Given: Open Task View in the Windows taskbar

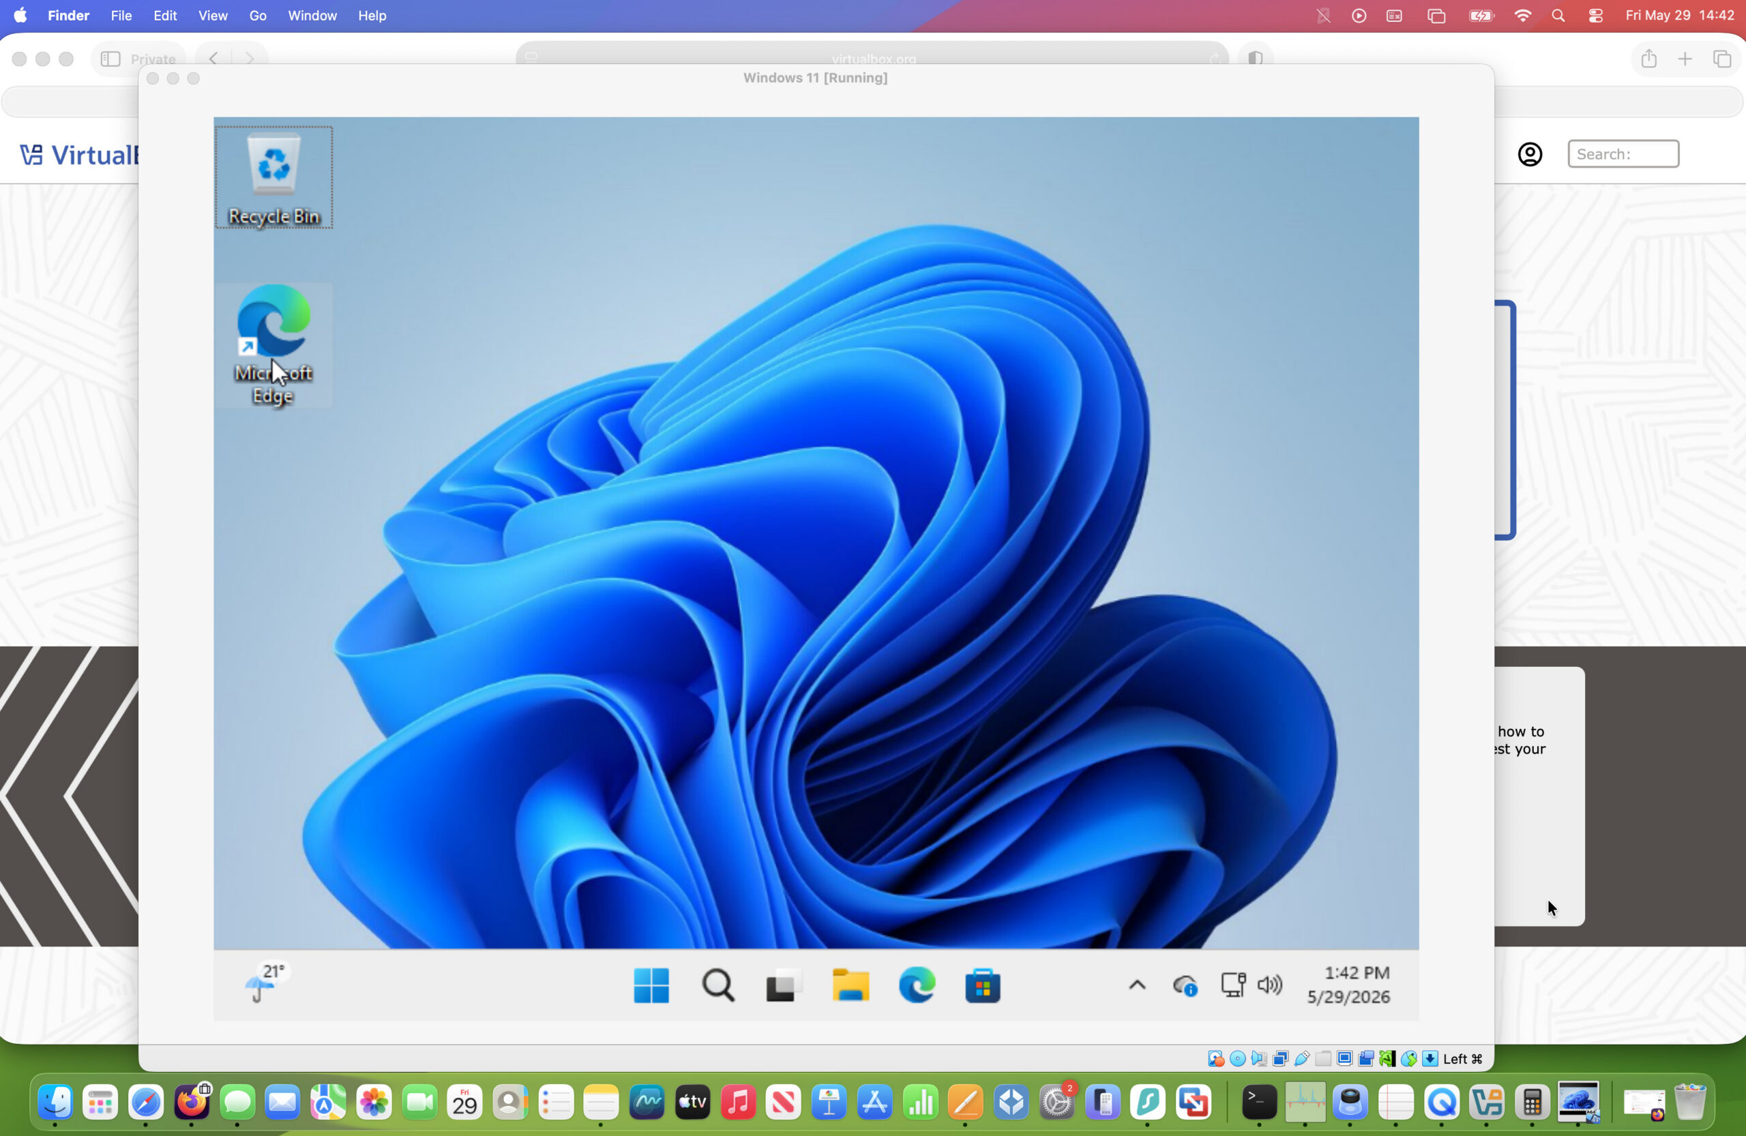Looking at the screenshot, I should pos(783,985).
